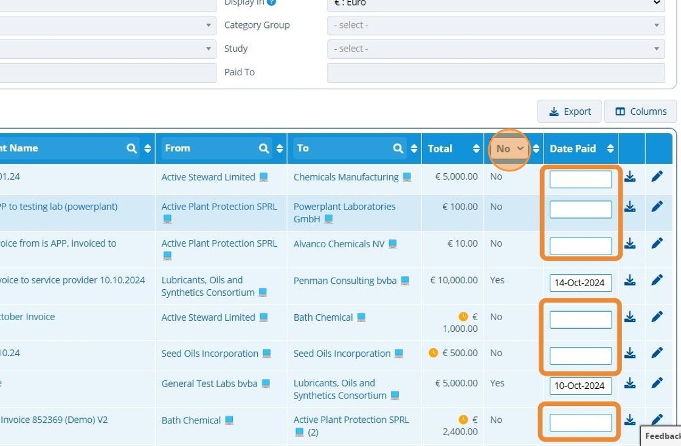Open the Display In Euro currency dropdown

(496, 4)
